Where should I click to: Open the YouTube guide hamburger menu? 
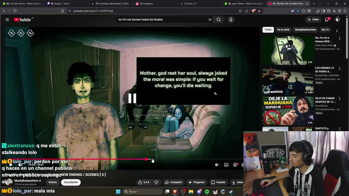point(7,20)
